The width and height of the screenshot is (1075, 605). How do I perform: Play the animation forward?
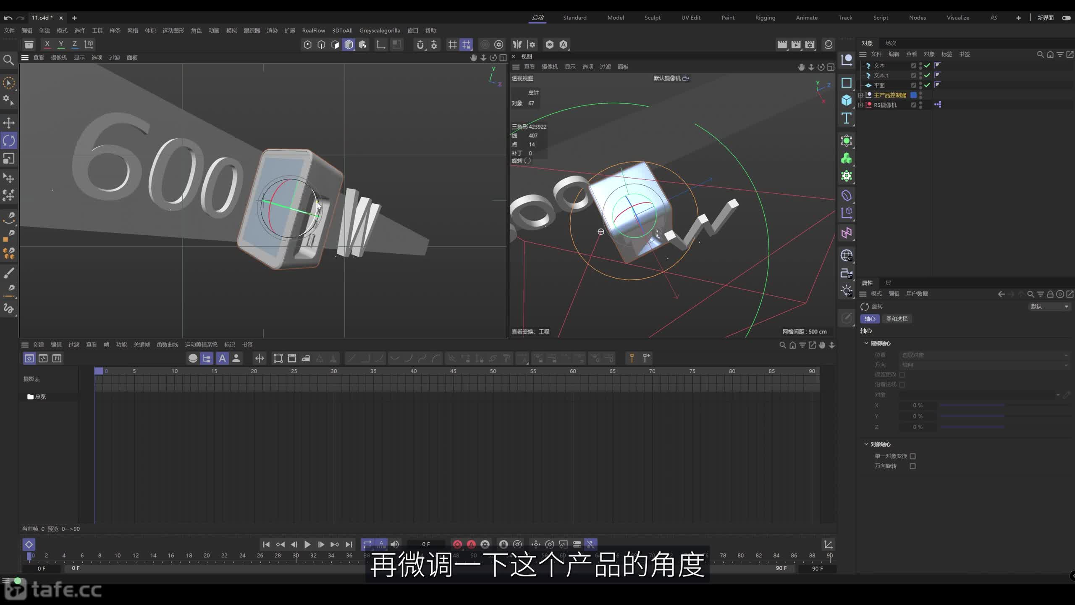[x=307, y=544]
